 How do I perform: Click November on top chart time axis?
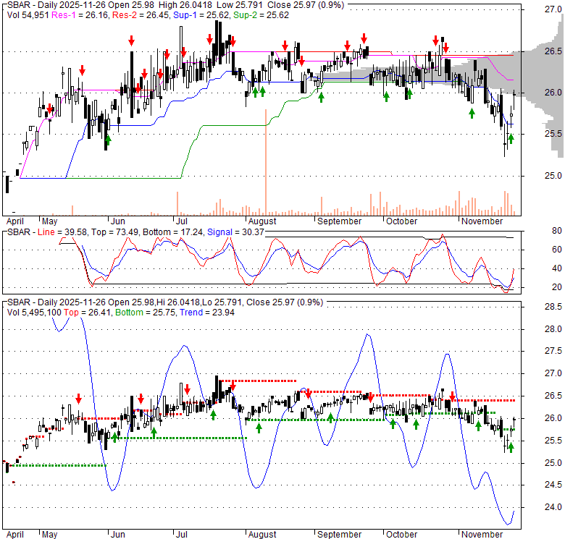click(x=482, y=221)
